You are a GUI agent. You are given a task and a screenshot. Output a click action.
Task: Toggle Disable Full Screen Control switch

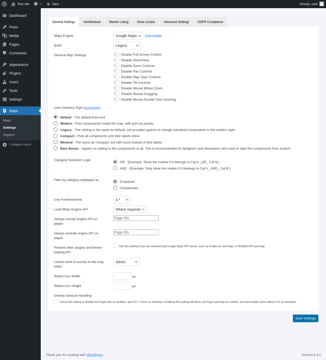[116, 54]
